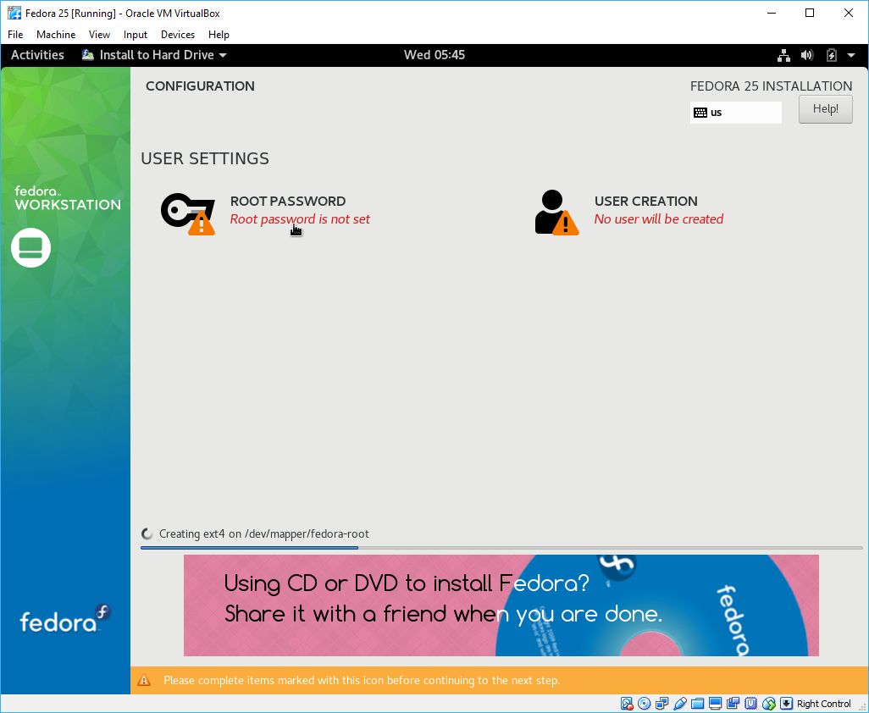Expand the Install to Hard Drive app menu
The height and width of the screenshot is (713, 869).
[x=154, y=55]
